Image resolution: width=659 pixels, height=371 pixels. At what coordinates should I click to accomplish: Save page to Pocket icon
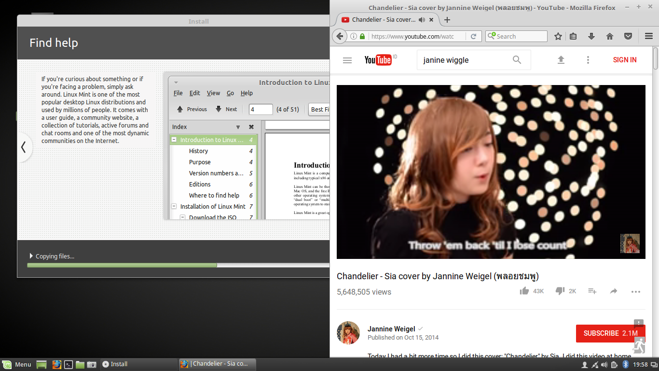pyautogui.click(x=628, y=36)
